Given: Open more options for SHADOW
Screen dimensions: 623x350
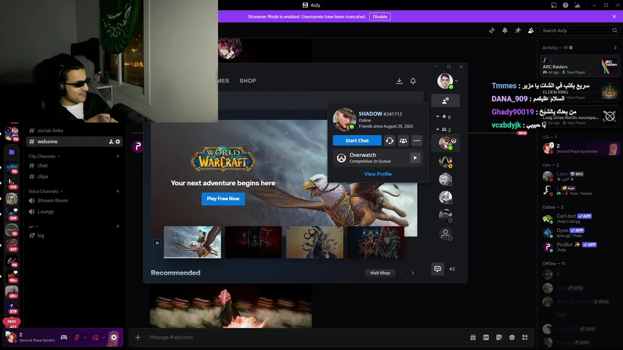Looking at the screenshot, I should [x=417, y=140].
